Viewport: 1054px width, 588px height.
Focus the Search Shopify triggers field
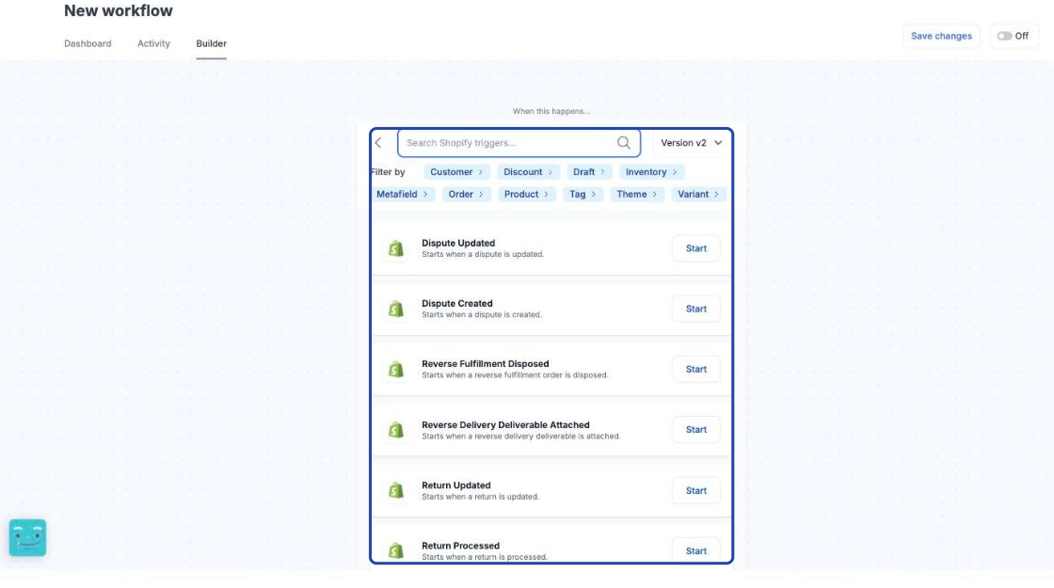point(519,142)
